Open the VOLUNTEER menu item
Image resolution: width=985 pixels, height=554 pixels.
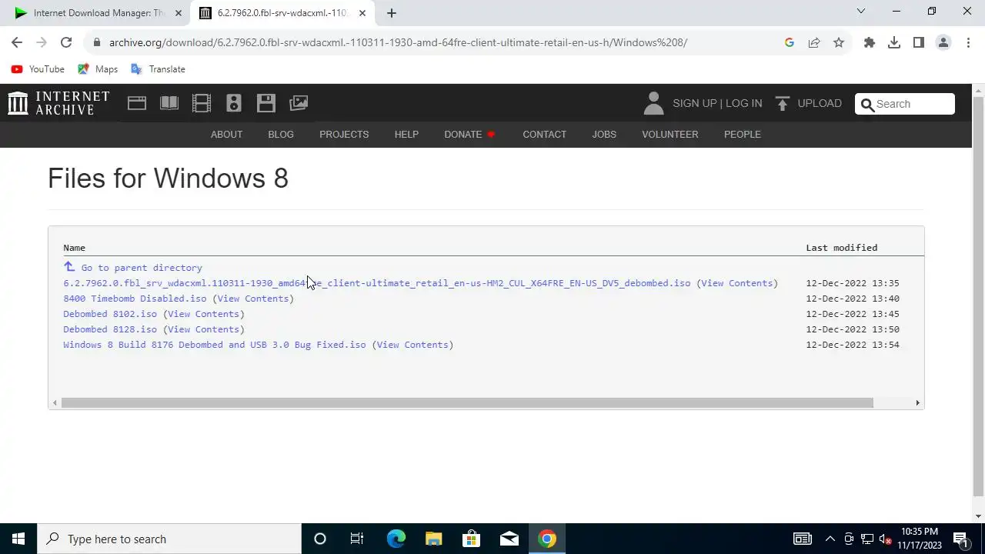(670, 134)
